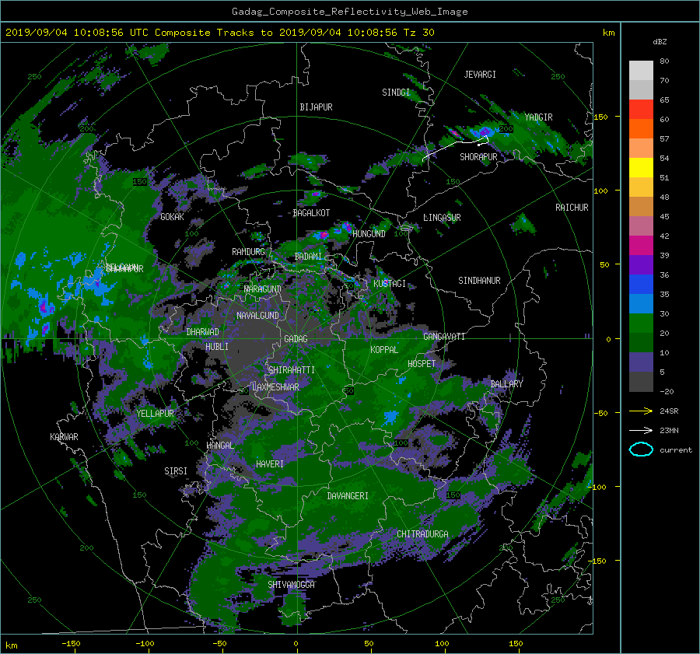Select the bright yellow swatch below 54 dBZ
This screenshot has width=700, height=654.
(641, 167)
